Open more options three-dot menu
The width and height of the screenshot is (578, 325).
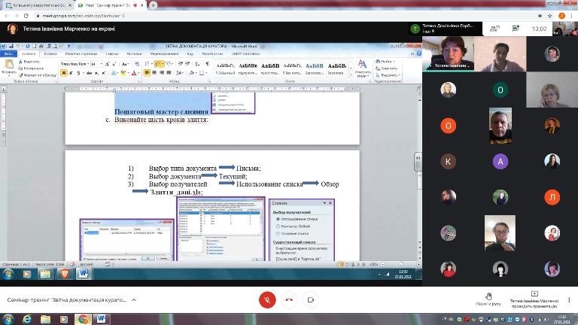click(x=568, y=299)
